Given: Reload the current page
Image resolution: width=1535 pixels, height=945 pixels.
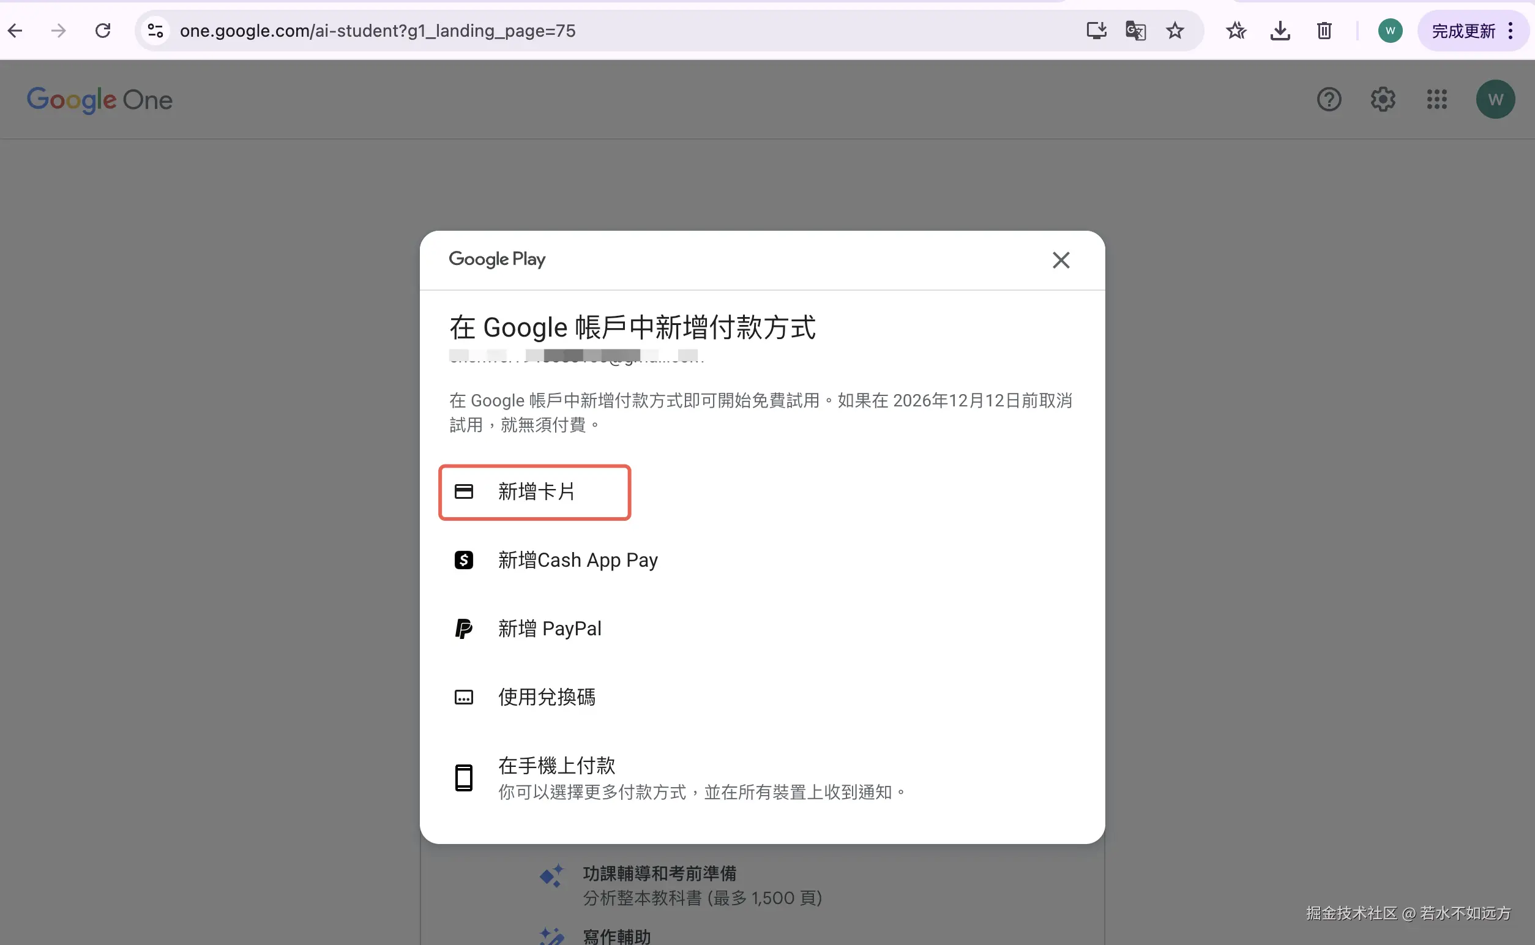Looking at the screenshot, I should [102, 31].
